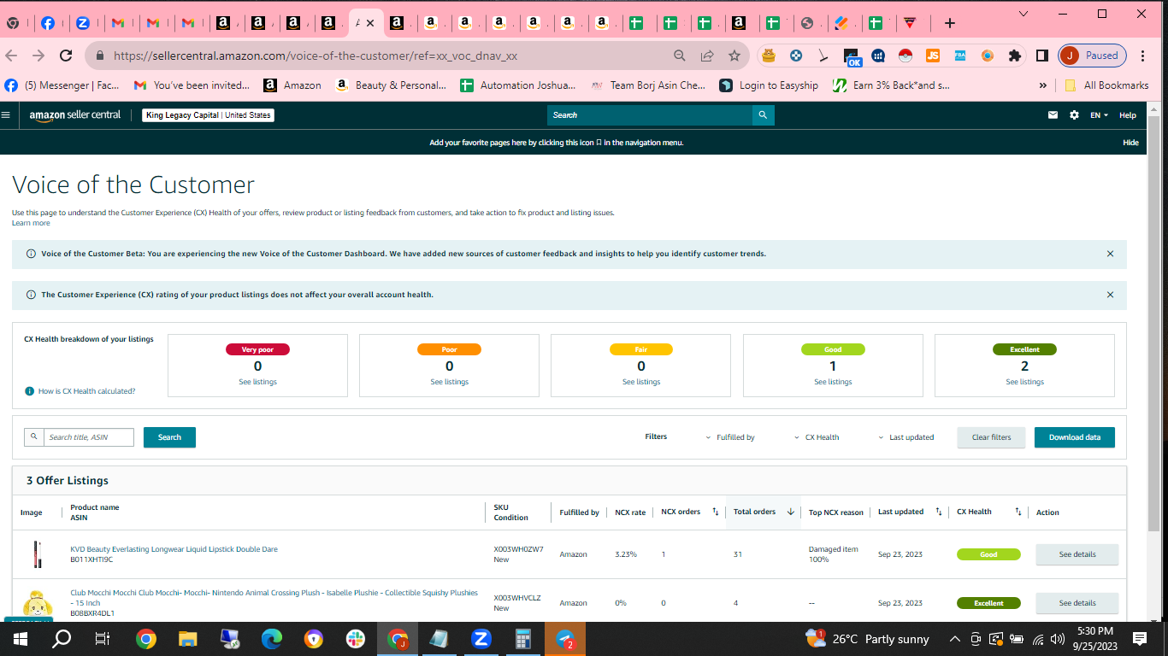Switch to the Facebook browser tab

48,23
